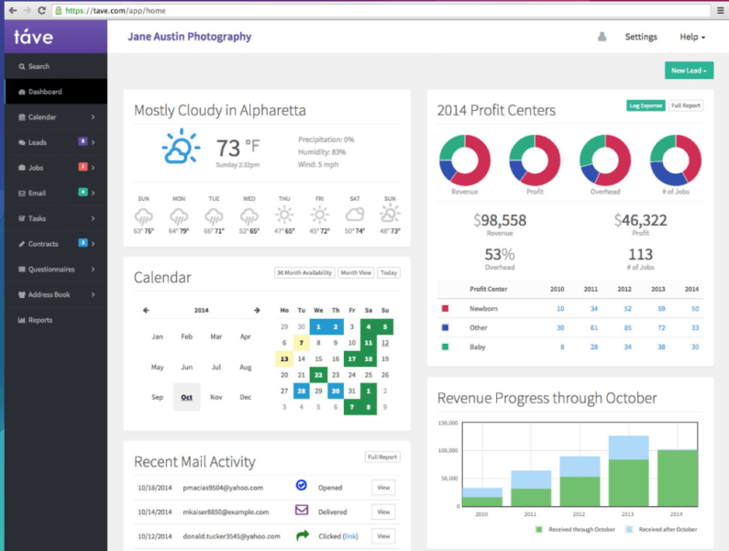Click the Log Expense button
This screenshot has height=551, width=729.
coord(646,105)
